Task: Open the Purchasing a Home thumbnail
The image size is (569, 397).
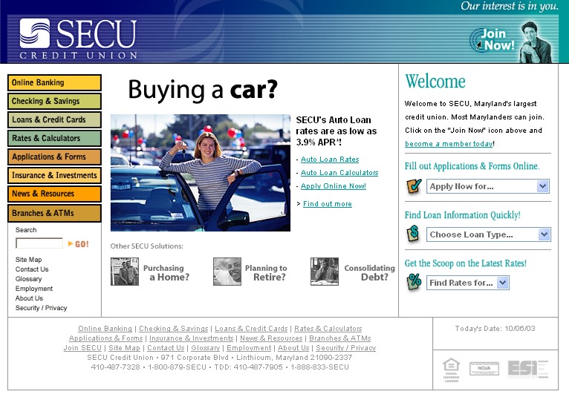Action: click(125, 272)
